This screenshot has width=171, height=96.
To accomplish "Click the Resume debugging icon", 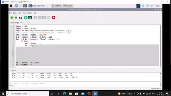I will (48, 18).
